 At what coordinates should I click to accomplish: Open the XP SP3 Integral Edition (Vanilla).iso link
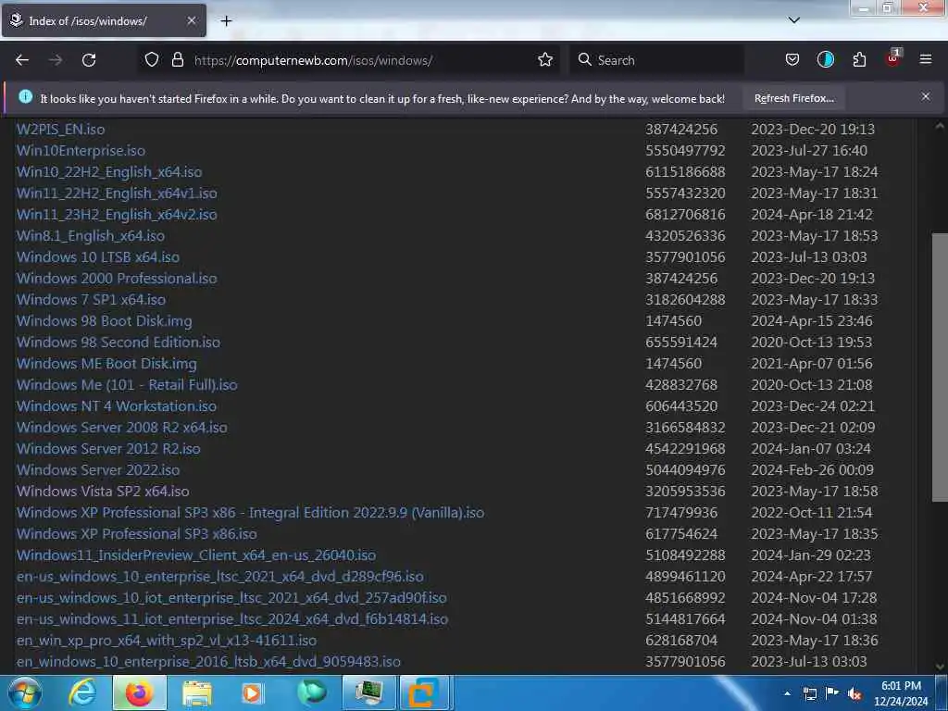250,512
